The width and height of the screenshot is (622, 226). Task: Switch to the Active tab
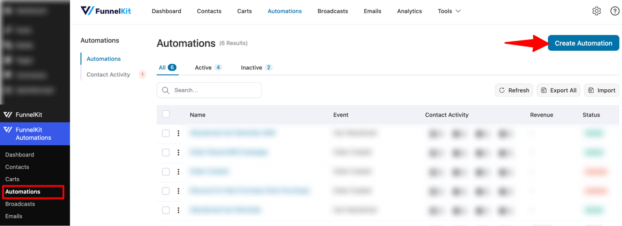point(208,68)
